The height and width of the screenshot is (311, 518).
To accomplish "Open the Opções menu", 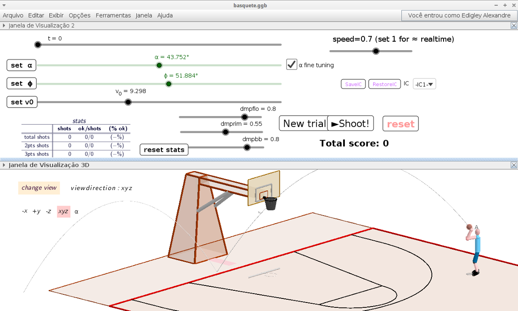I will [80, 15].
